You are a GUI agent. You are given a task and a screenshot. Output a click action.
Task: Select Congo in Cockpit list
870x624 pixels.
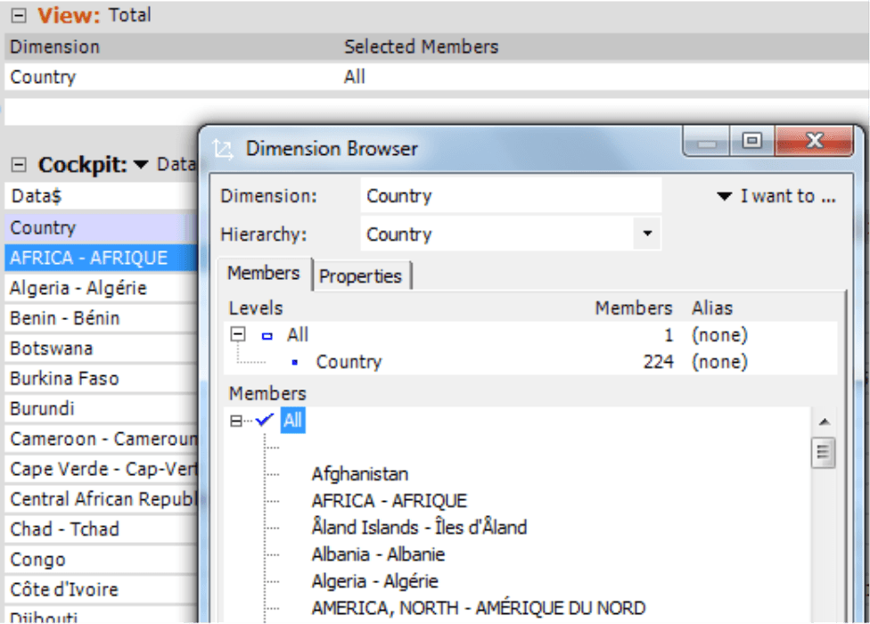coord(102,559)
